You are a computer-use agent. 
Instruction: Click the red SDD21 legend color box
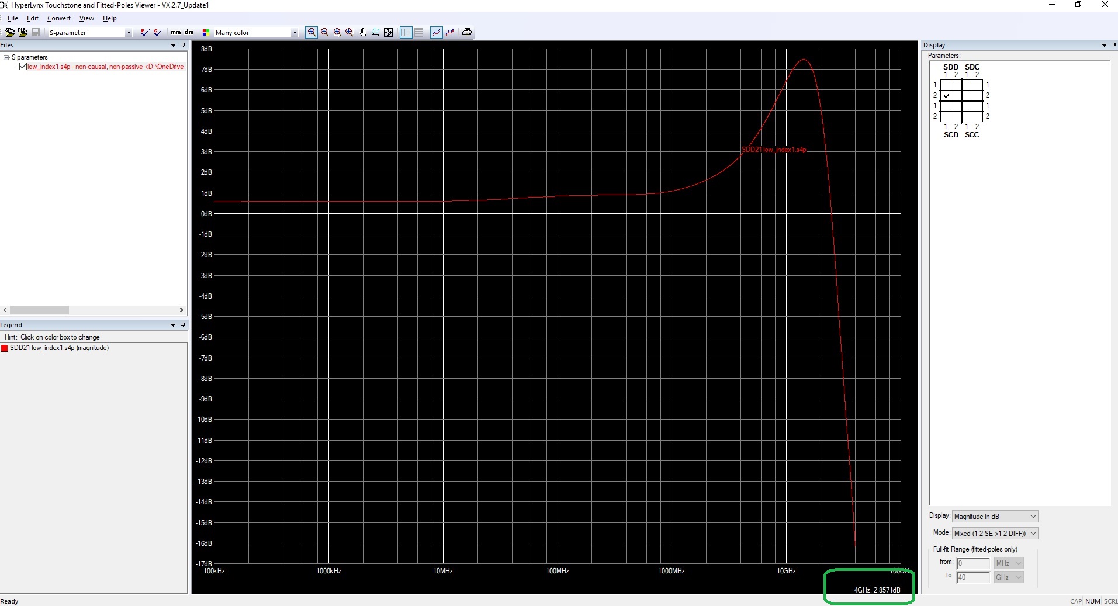[5, 348]
